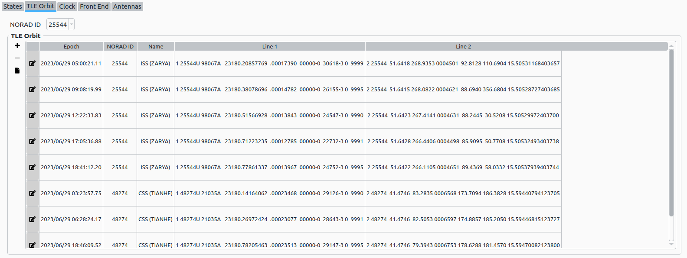This screenshot has width=687, height=258.
Task: Edit the CSS row with epoch 06:28:24.17
Action: coord(33,219)
